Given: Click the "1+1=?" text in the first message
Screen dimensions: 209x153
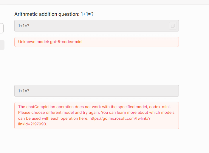Looking at the screenshot, I should point(24,26).
